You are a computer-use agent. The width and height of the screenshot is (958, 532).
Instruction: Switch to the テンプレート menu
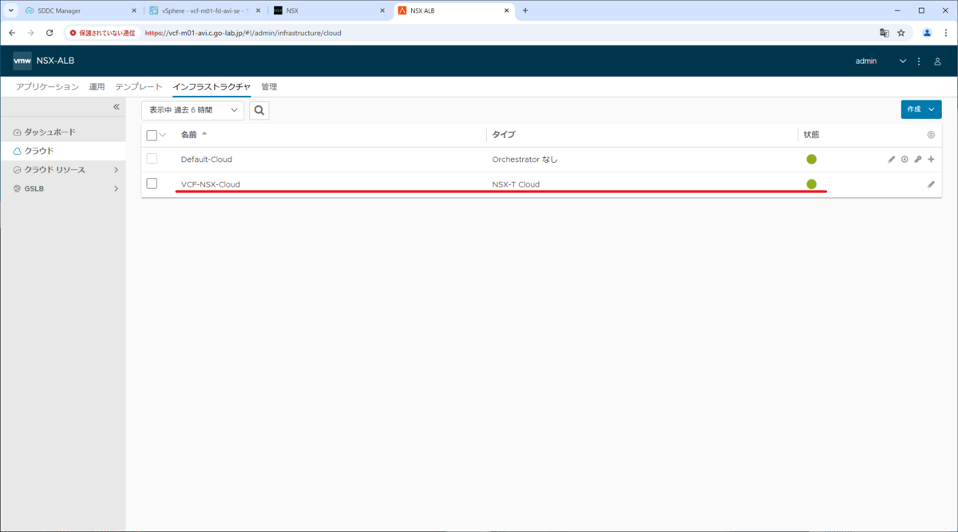139,87
